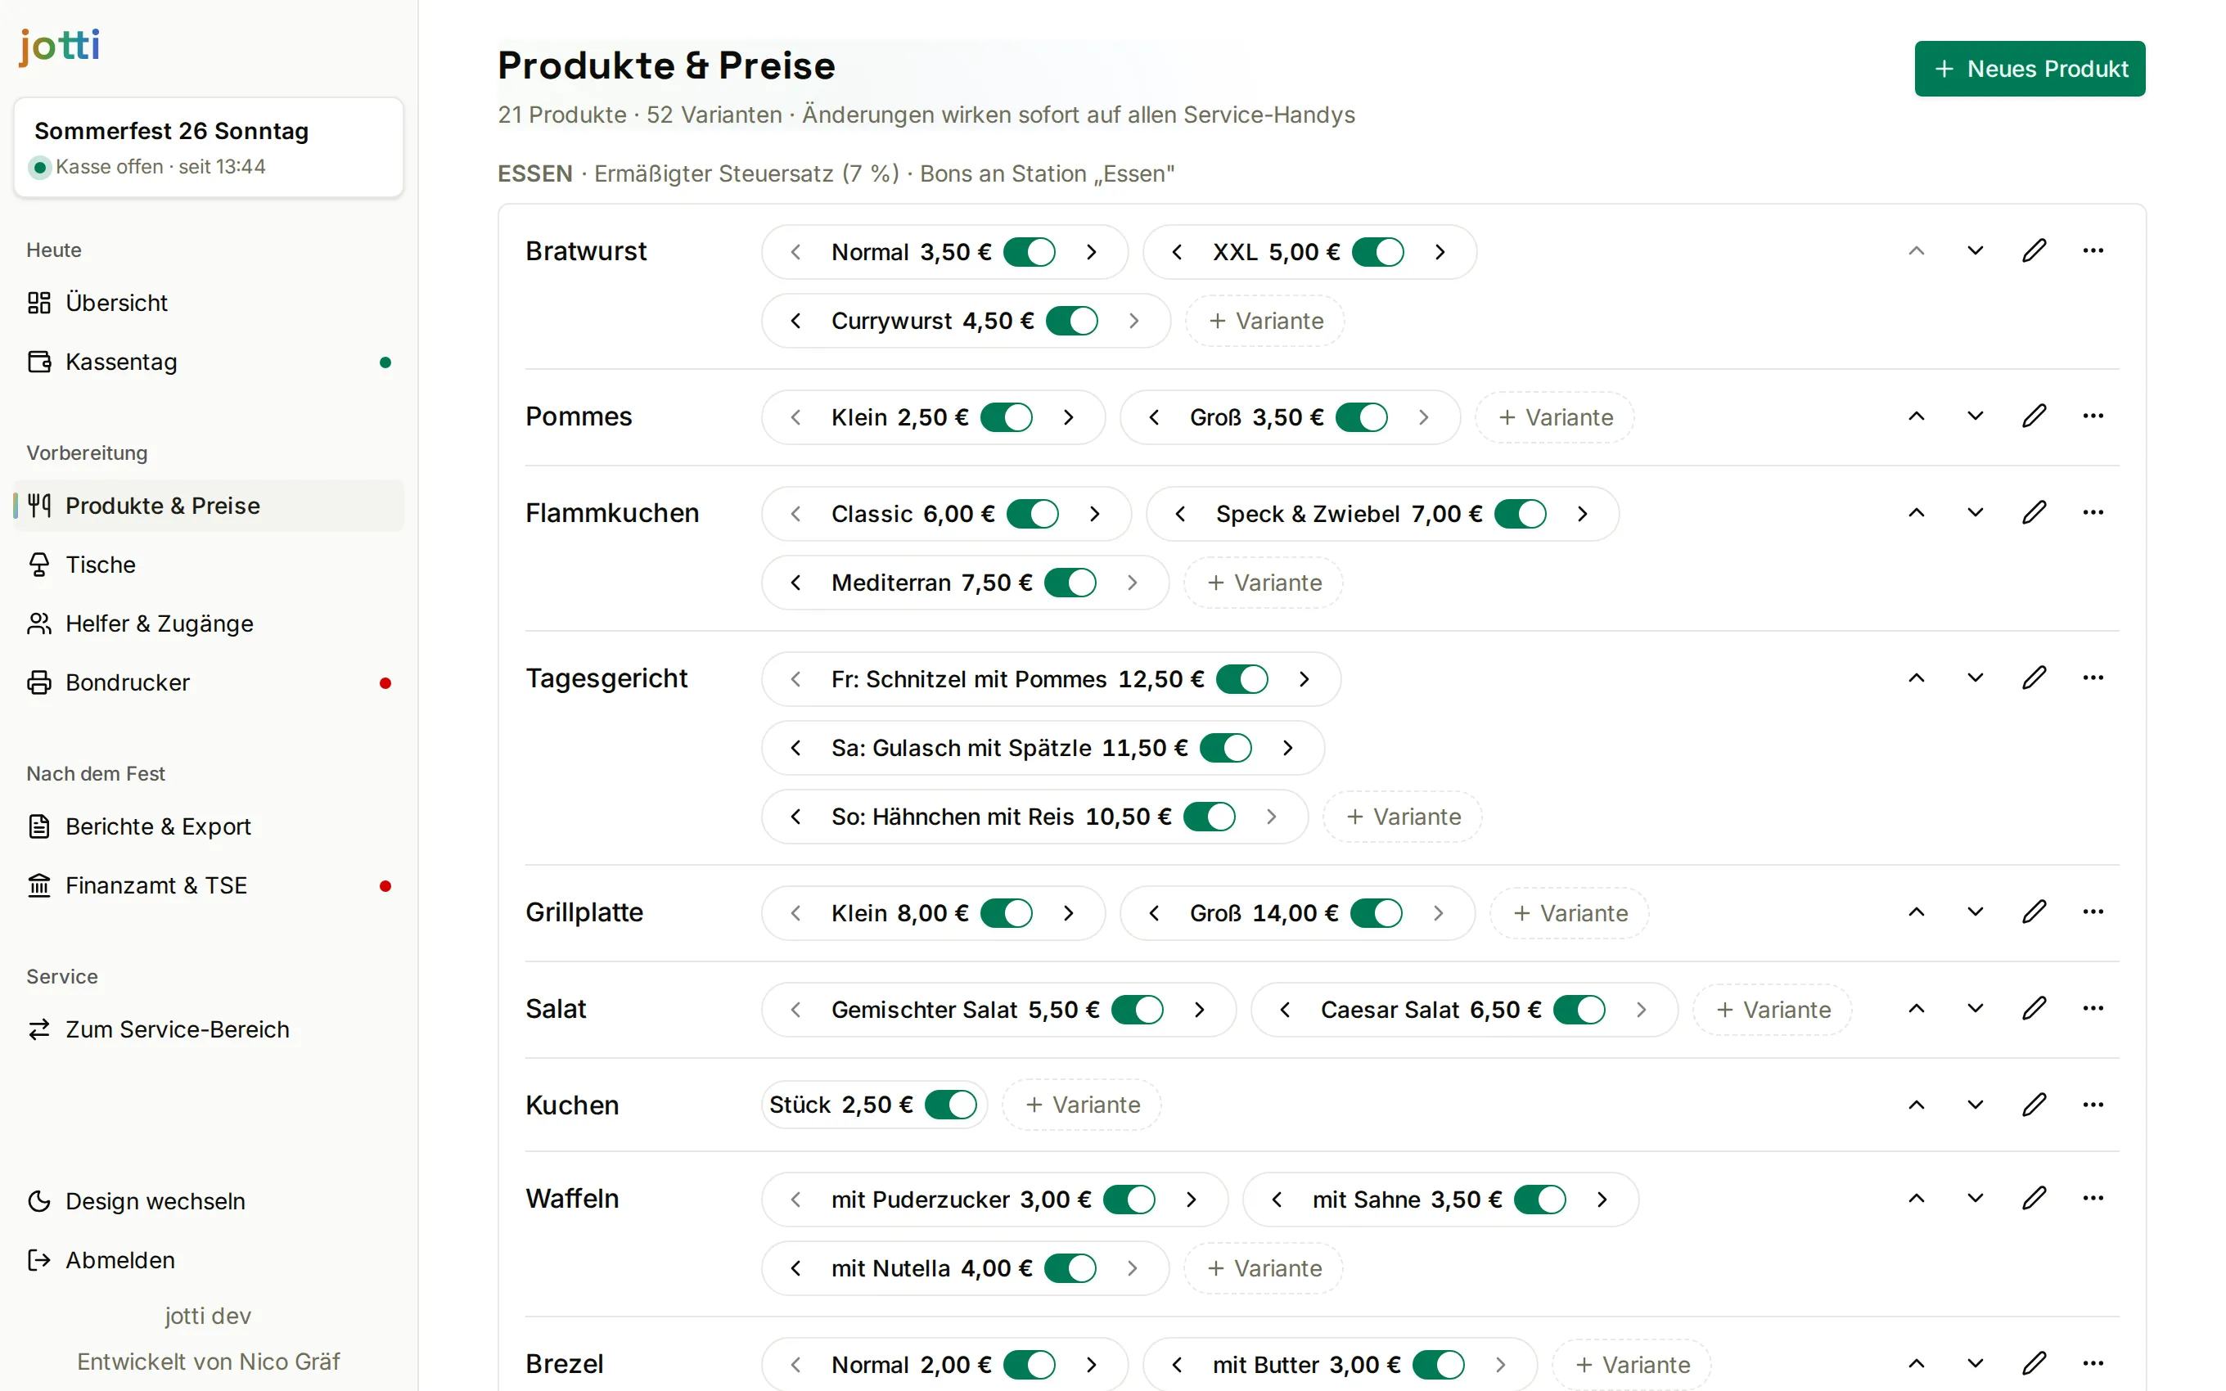Move Tagesgericht up one position
The height and width of the screenshot is (1391, 2226).
(x=1916, y=678)
